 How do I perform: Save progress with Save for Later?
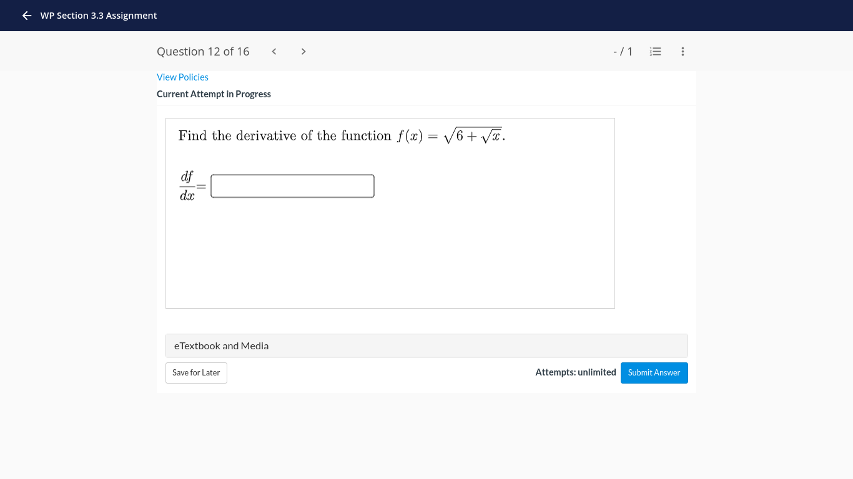tap(196, 372)
